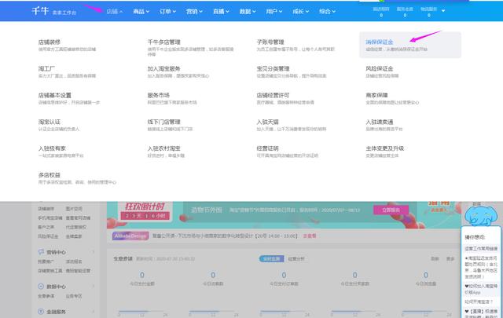The width and height of the screenshot is (503, 318).
Task: Open 加入淘宝服务 menu entry
Action: [x=164, y=68]
